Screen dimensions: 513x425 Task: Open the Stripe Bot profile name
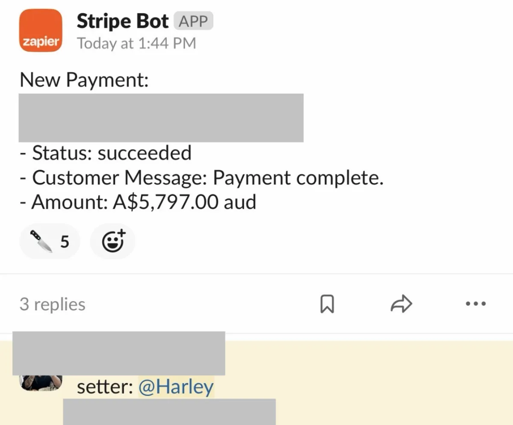[123, 21]
